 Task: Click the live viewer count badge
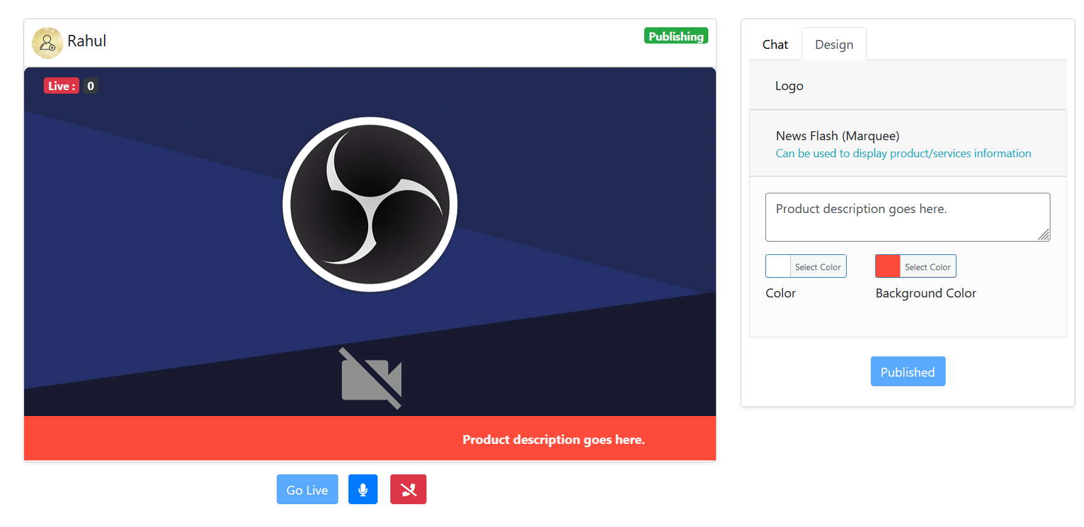coord(91,86)
